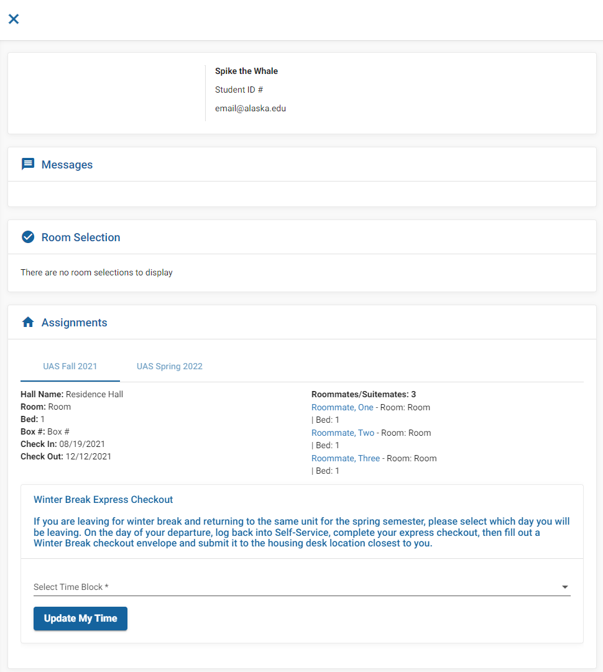603x672 pixels.
Task: Click the email@alaska.edu address
Action: pos(251,108)
